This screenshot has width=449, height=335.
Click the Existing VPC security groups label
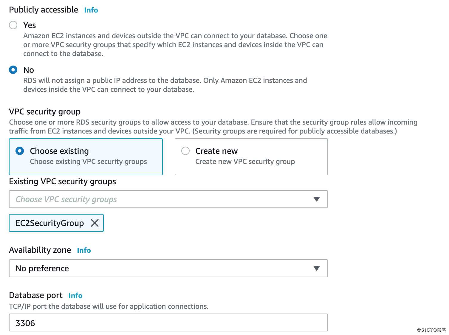coord(63,182)
